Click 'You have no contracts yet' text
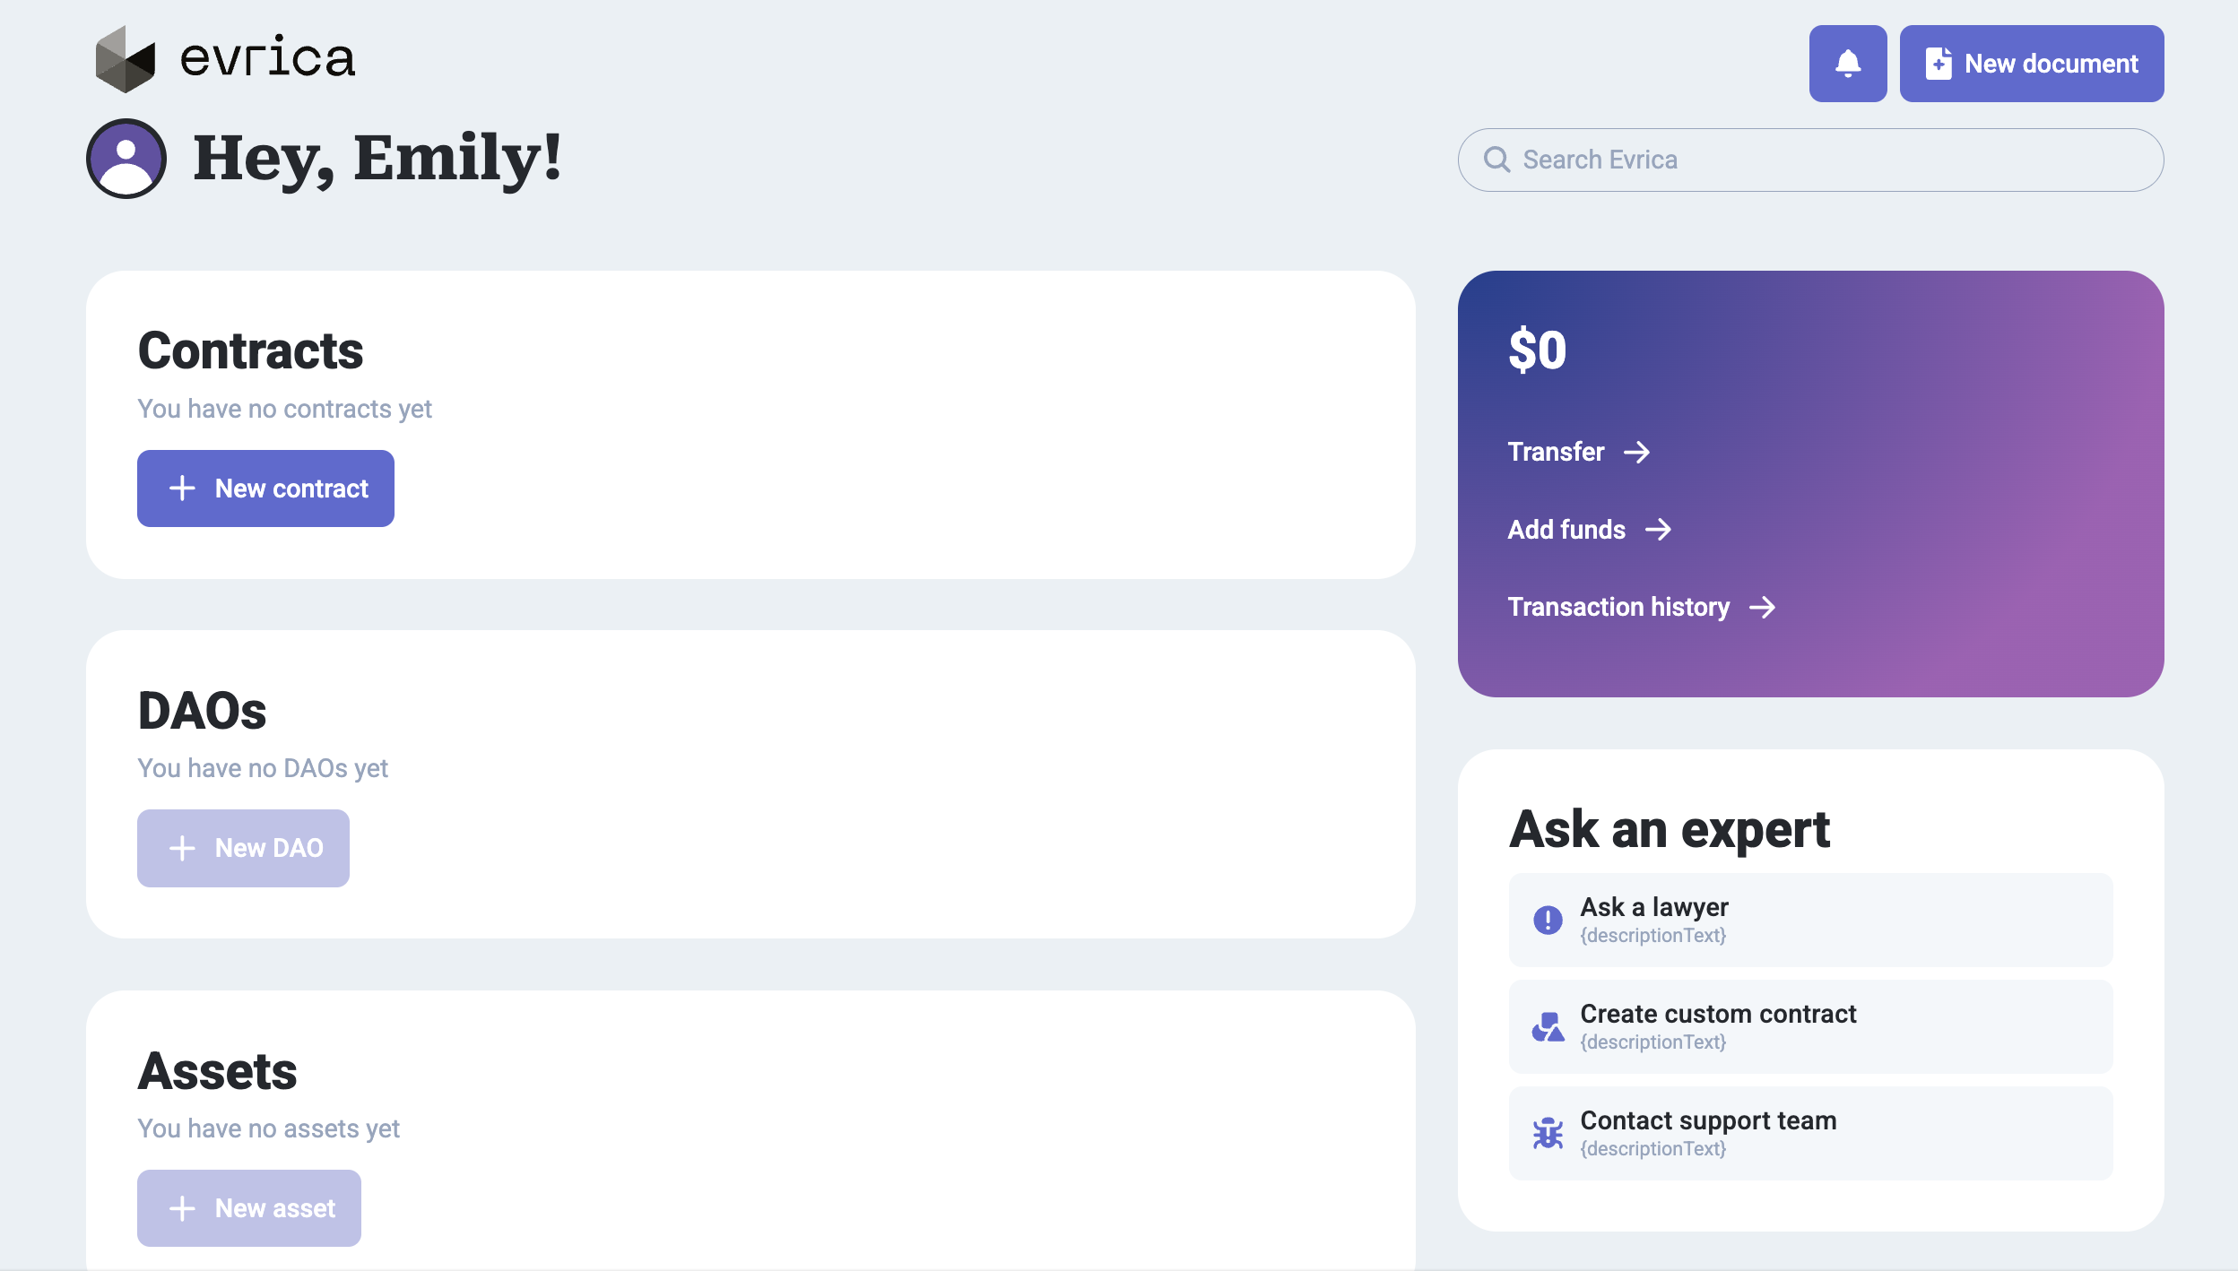Viewport: 2238px width, 1271px height. [284, 409]
